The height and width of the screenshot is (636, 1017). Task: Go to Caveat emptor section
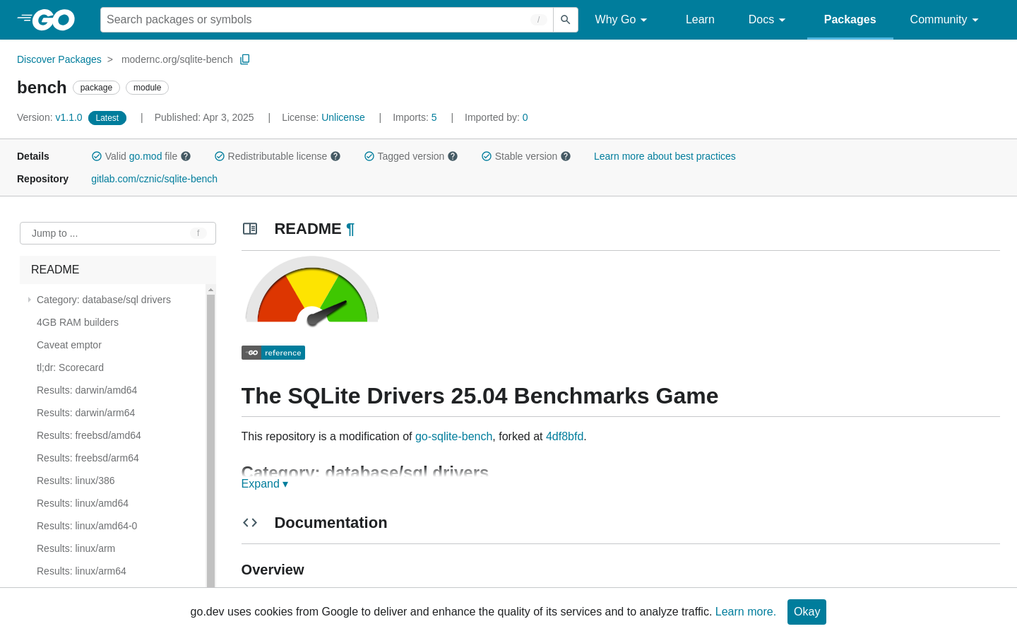point(69,345)
